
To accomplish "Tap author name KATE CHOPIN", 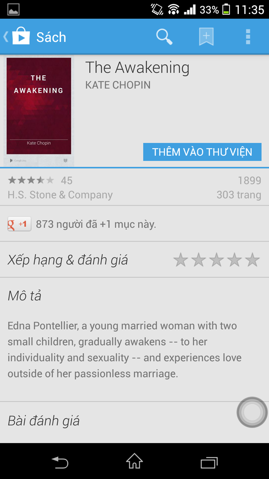I will tap(118, 85).
